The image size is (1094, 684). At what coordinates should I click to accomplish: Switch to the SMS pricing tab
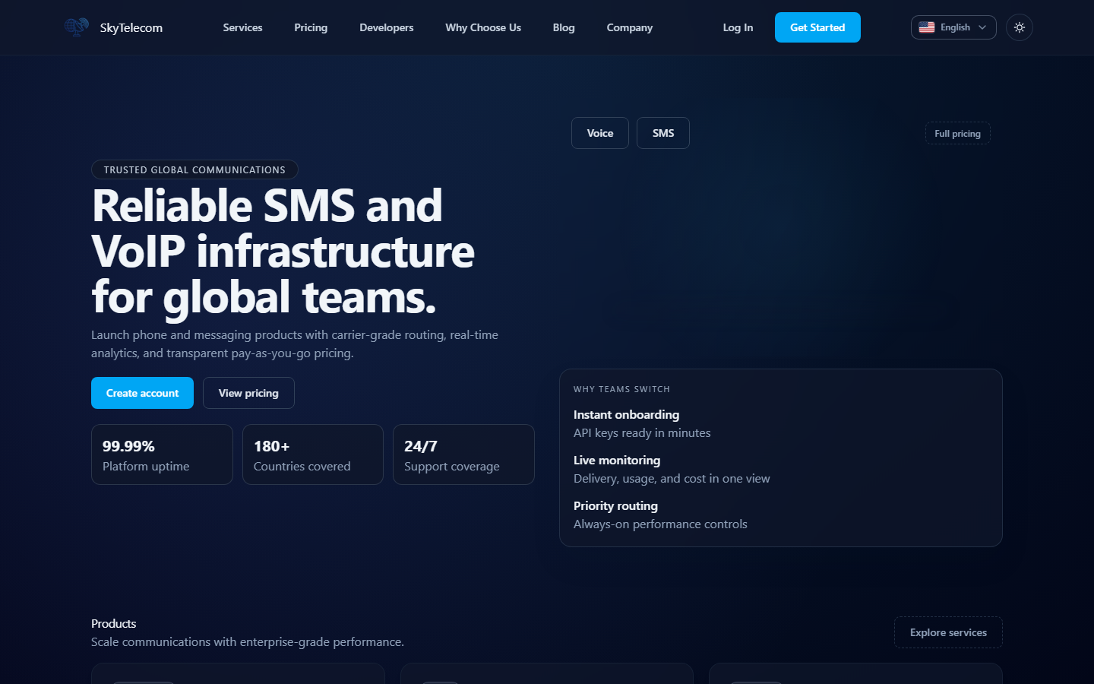(x=663, y=133)
